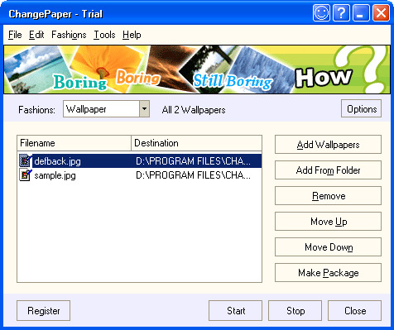Toggle the check icon beside sample.jpg
The width and height of the screenshot is (394, 330).
tap(26, 175)
